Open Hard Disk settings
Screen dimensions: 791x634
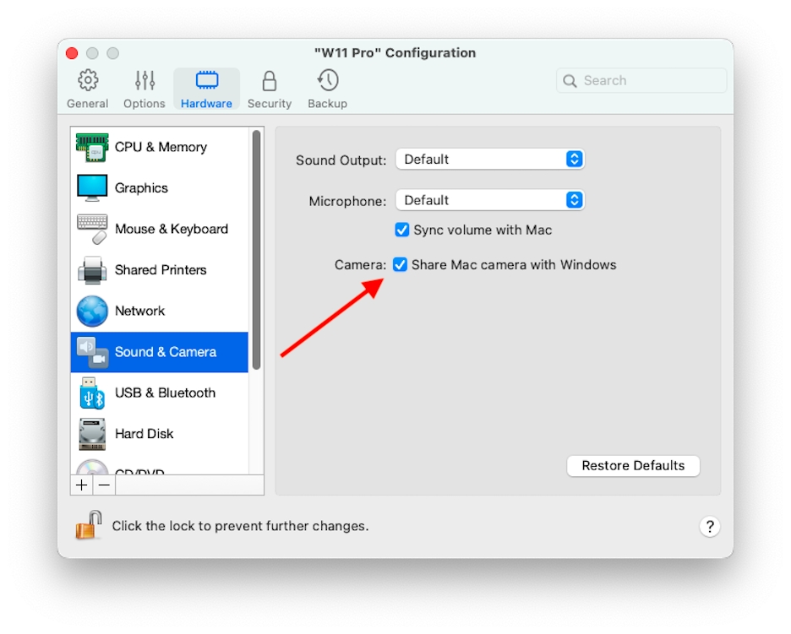(x=144, y=434)
